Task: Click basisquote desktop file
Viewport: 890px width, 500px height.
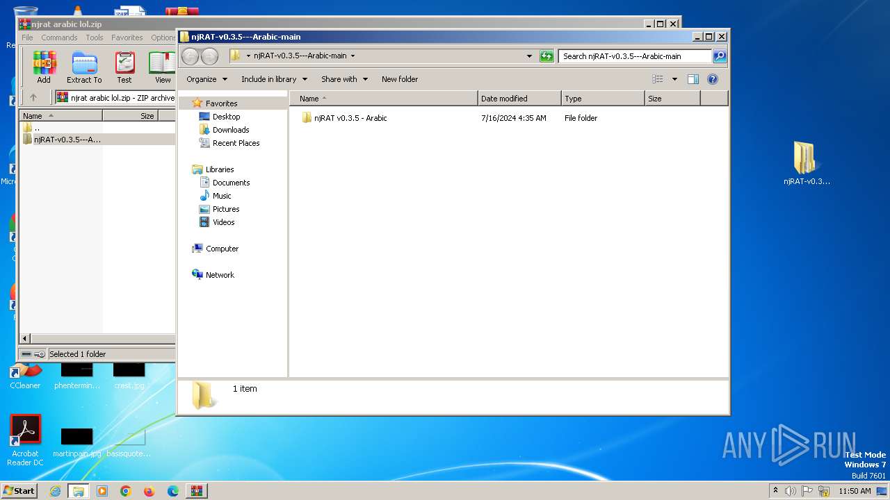Action: (x=128, y=443)
